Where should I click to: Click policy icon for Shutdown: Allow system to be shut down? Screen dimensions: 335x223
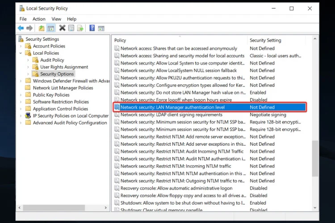point(117,203)
